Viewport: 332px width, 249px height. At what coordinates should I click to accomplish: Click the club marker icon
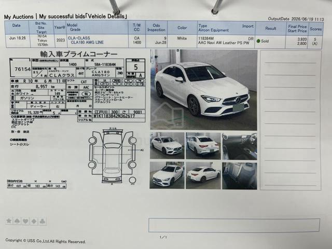[43, 222]
